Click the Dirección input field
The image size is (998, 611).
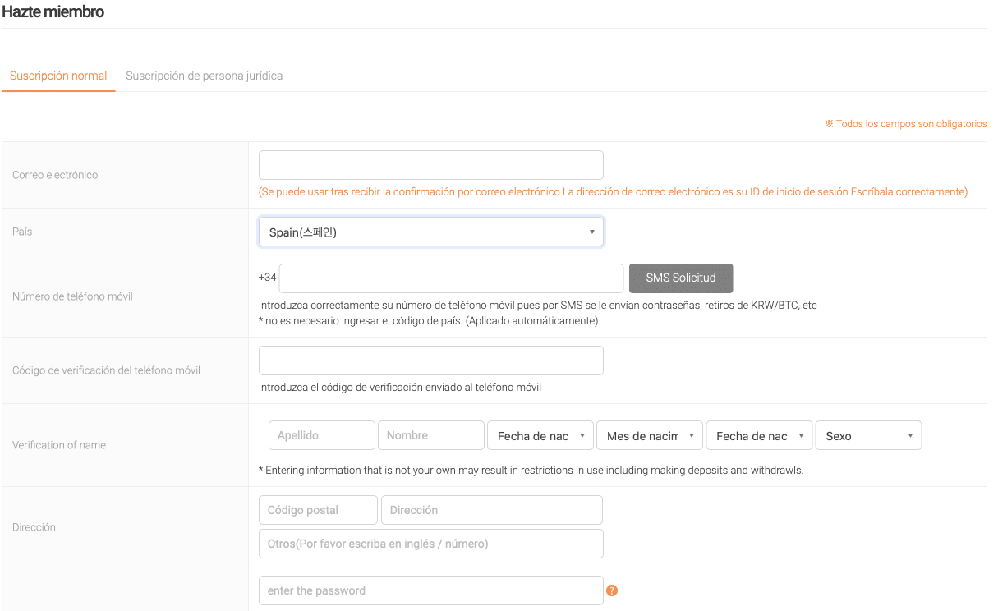click(492, 510)
